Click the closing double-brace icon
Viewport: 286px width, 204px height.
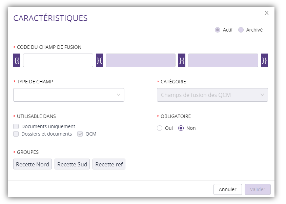click(264, 60)
